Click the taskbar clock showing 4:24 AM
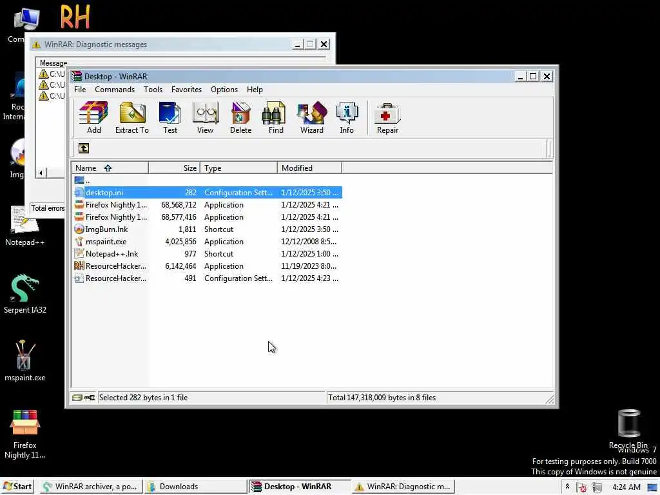 626,487
